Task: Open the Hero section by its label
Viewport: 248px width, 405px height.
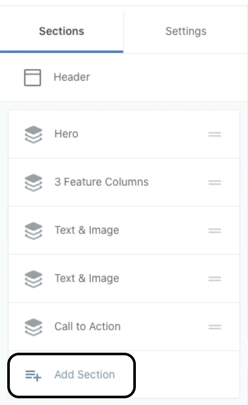Action: tap(66, 134)
